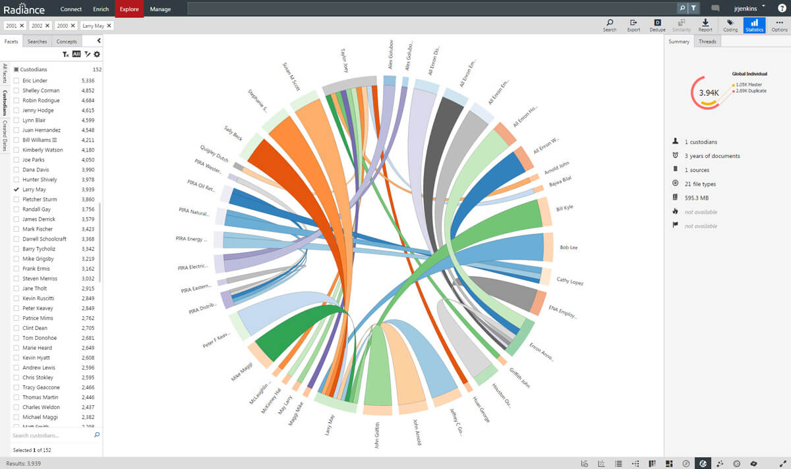Toggle the Statistics panel
The height and width of the screenshot is (469, 791).
(x=754, y=25)
